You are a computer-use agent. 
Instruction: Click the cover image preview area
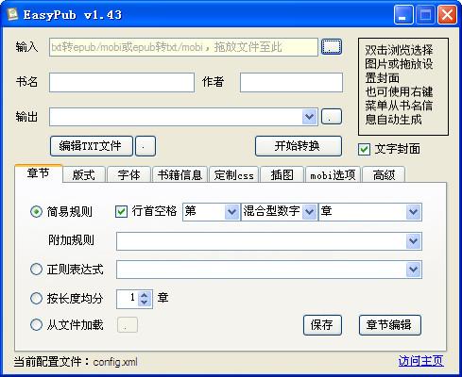pyautogui.click(x=403, y=87)
